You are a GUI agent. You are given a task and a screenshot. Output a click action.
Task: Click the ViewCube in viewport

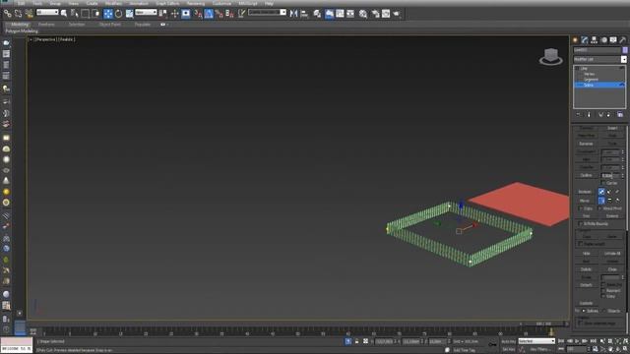pos(551,57)
